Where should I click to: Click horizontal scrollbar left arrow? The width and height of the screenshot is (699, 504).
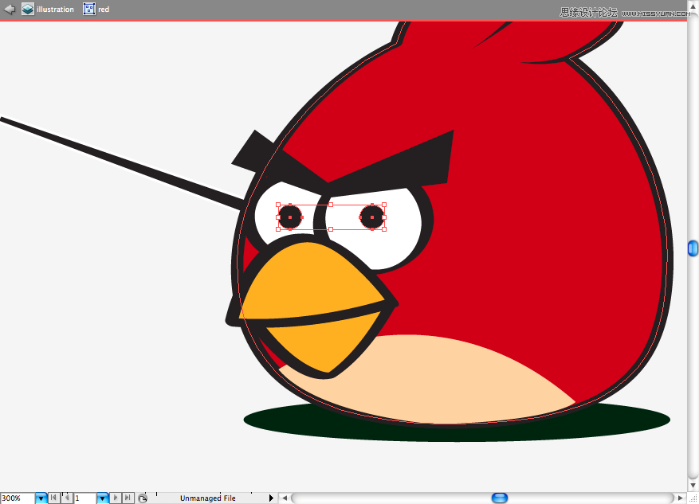[285, 498]
